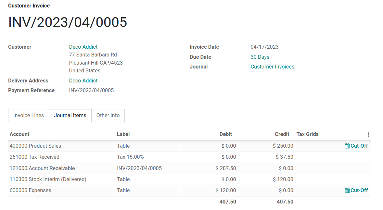The width and height of the screenshot is (383, 210).
Task: Edit the Payment Reference field
Action: [91, 90]
